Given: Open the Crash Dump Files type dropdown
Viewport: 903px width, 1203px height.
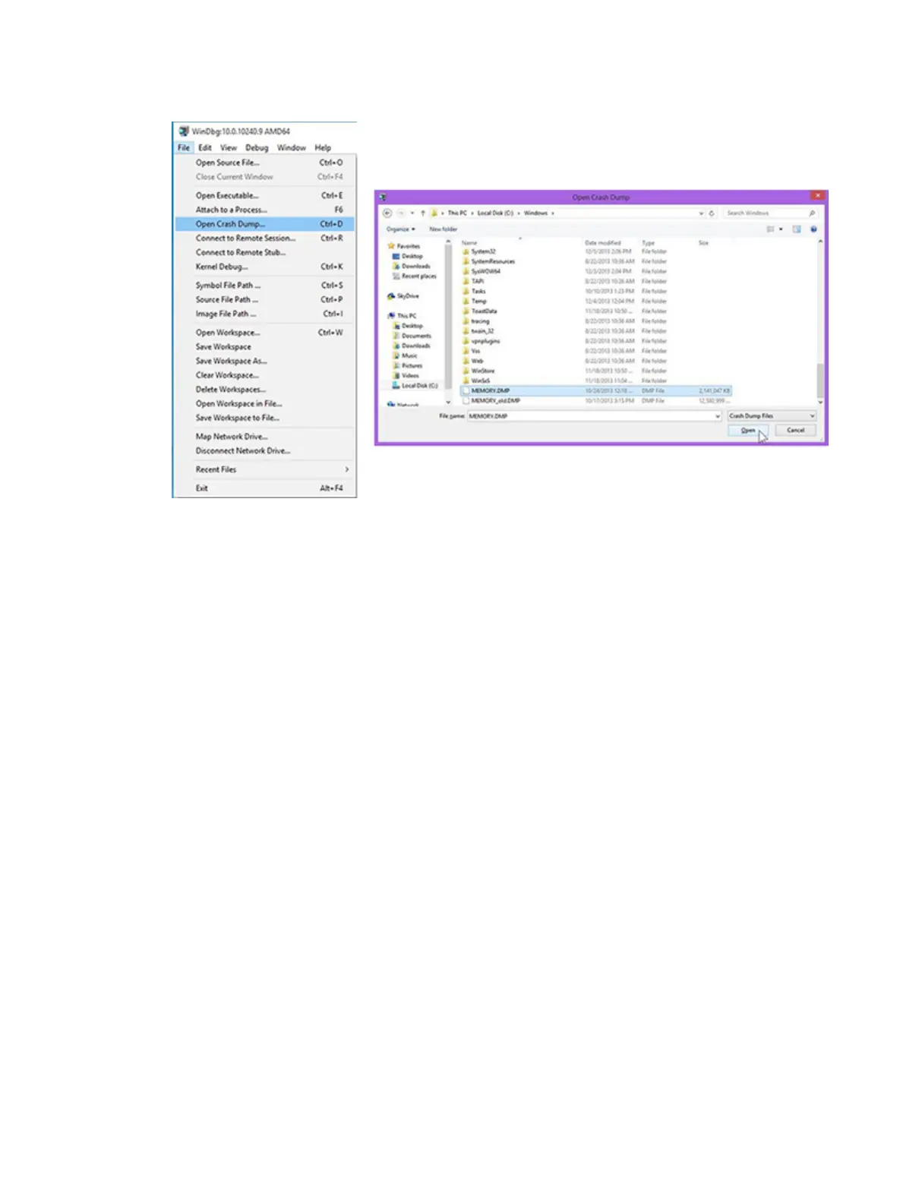Looking at the screenshot, I should coord(772,416).
